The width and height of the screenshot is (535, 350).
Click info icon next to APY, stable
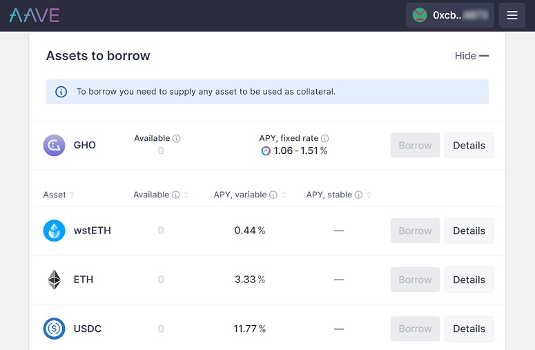pos(358,195)
